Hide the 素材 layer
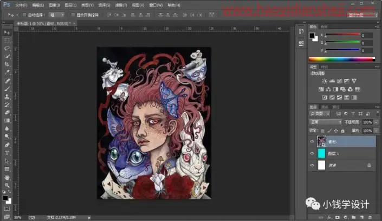 click(x=312, y=141)
